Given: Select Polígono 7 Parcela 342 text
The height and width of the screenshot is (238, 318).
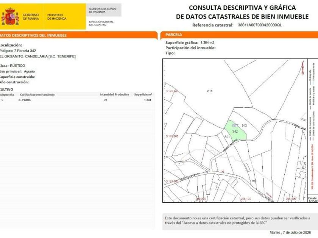Looking at the screenshot, I should point(18,51).
